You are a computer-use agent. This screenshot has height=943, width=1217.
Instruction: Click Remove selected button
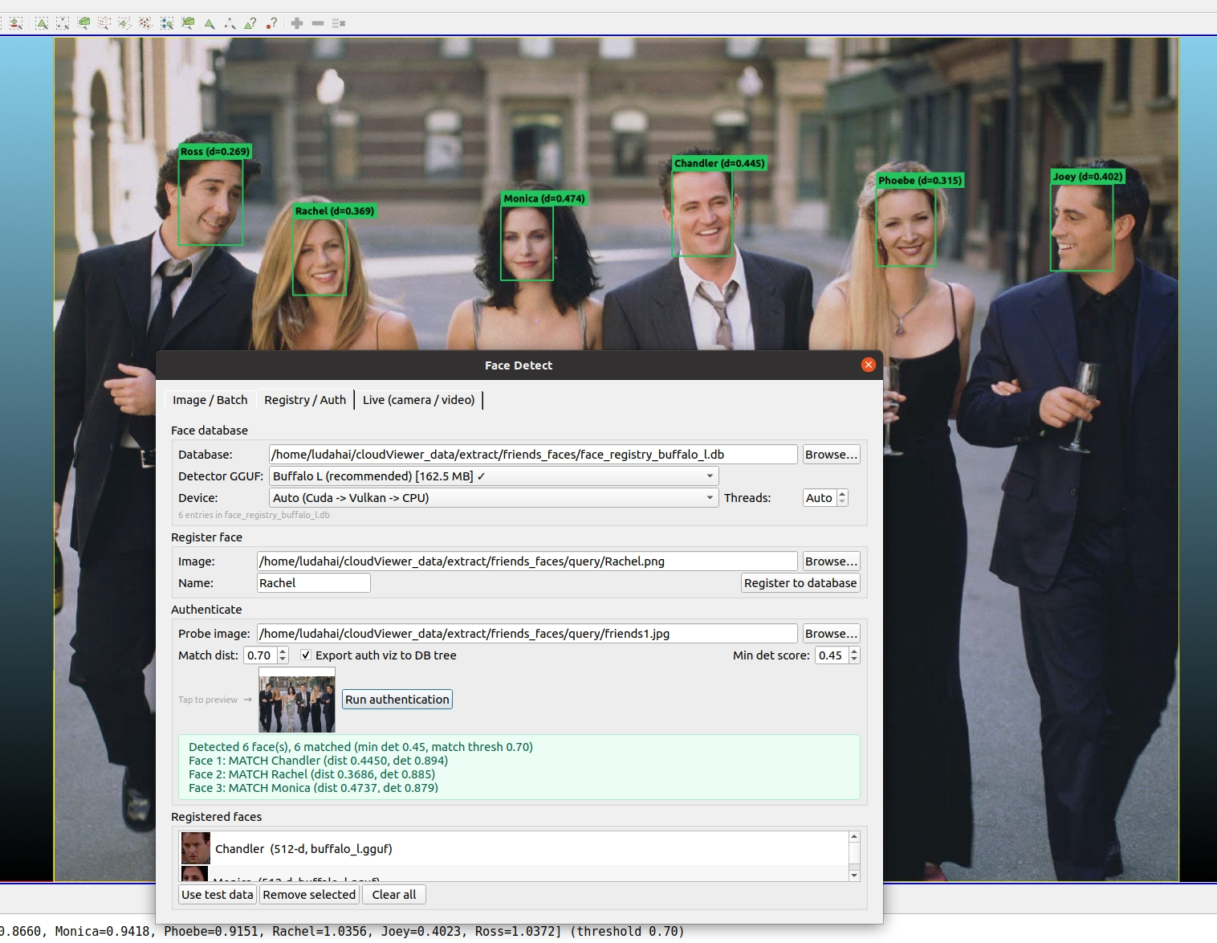309,895
